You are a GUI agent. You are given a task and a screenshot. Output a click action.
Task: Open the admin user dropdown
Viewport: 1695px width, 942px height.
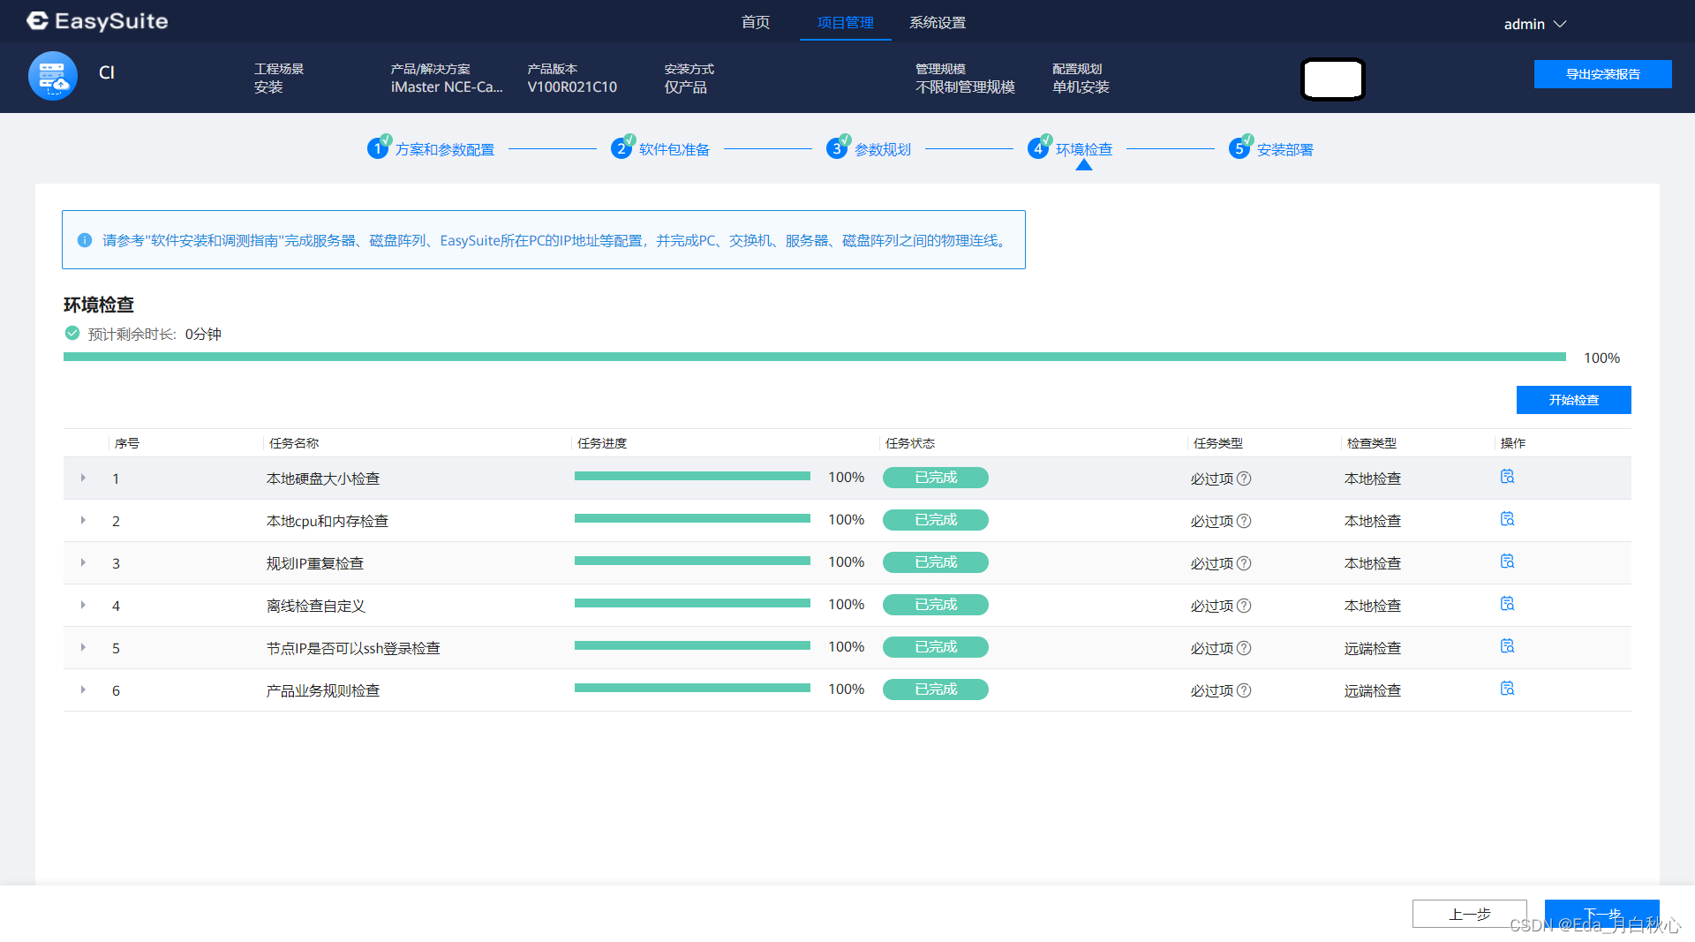click(x=1535, y=24)
